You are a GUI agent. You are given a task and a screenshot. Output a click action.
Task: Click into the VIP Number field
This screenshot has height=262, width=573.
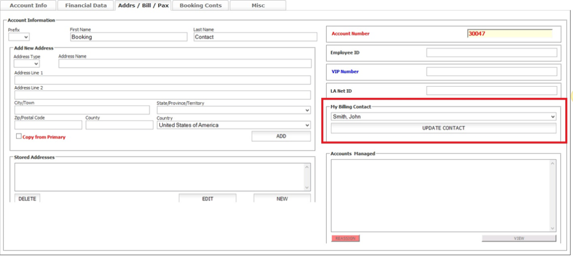click(491, 72)
